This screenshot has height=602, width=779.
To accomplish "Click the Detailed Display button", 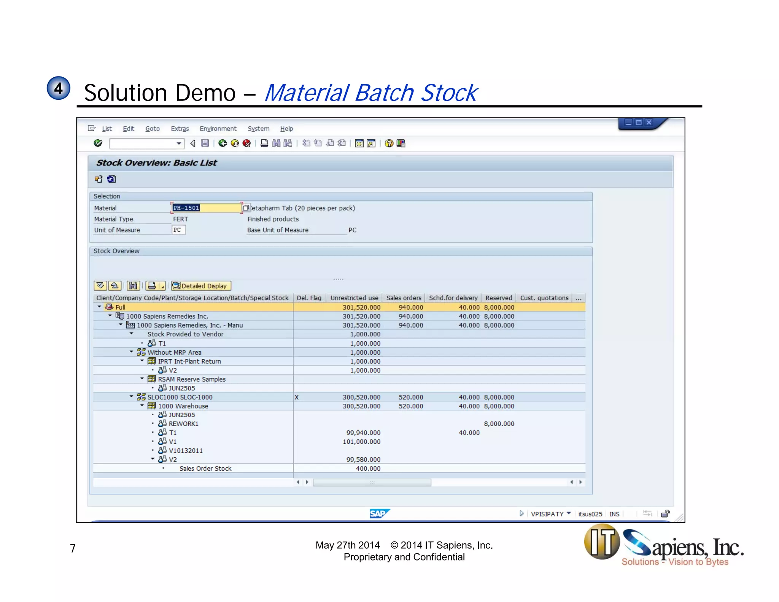I will 201,286.
